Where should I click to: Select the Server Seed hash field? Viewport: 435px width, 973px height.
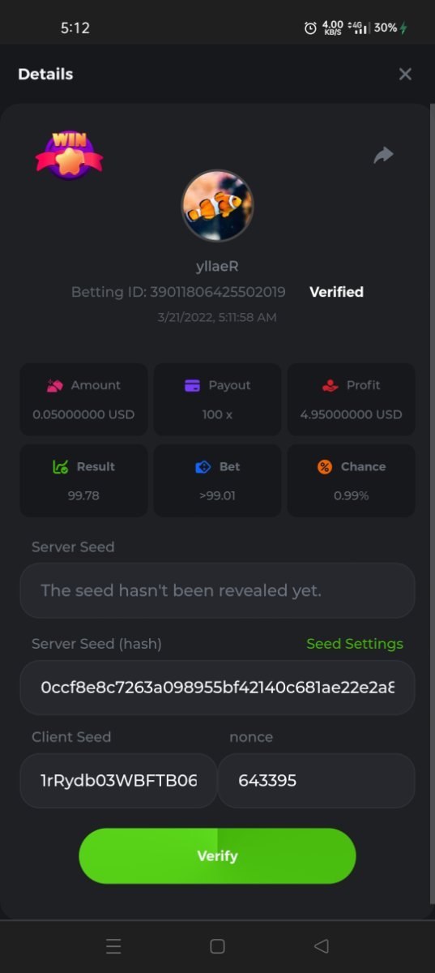pos(217,688)
